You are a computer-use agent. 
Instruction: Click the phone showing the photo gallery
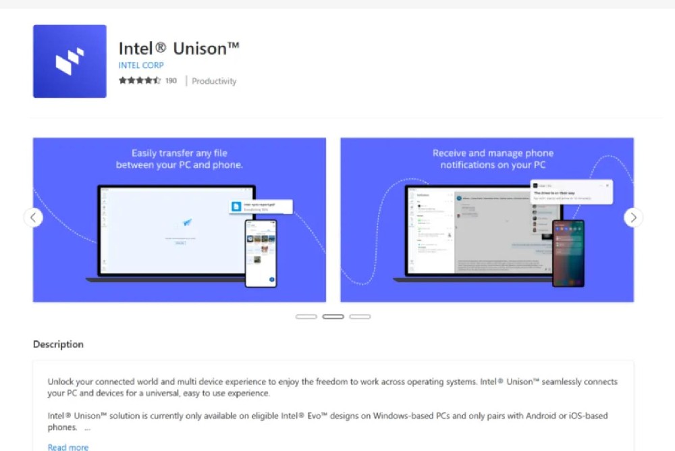pos(261,254)
